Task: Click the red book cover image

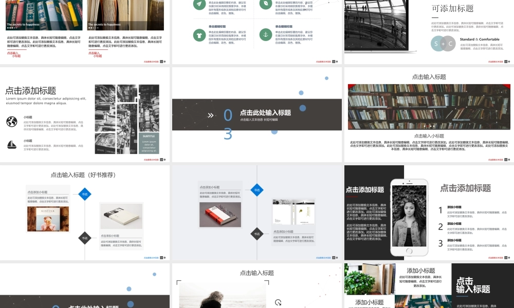Action: pyautogui.click(x=220, y=215)
